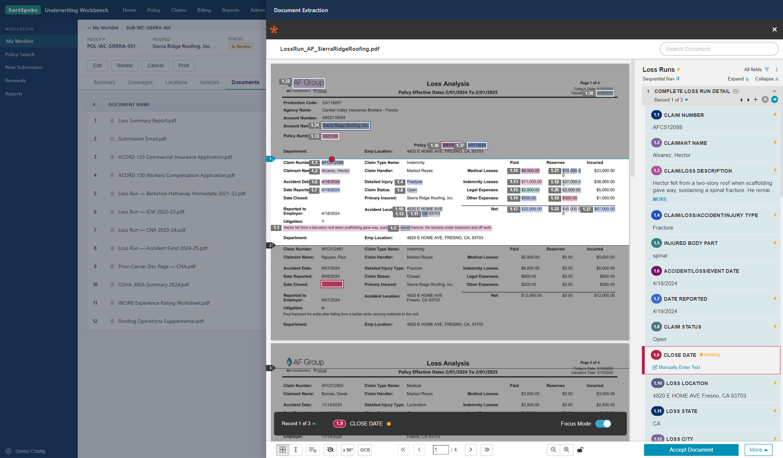This screenshot has width=783, height=458.
Task: Jump to last page of document
Action: pyautogui.click(x=487, y=450)
